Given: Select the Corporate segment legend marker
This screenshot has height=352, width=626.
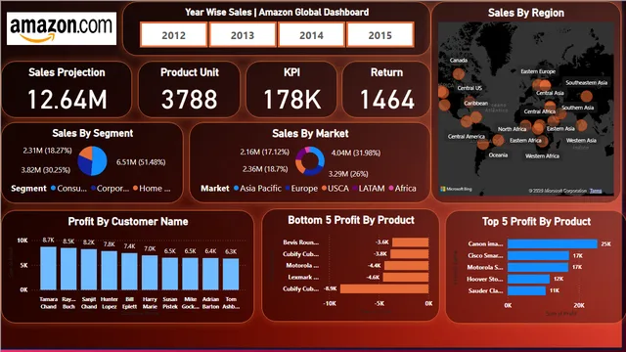Looking at the screenshot, I should coord(93,189).
